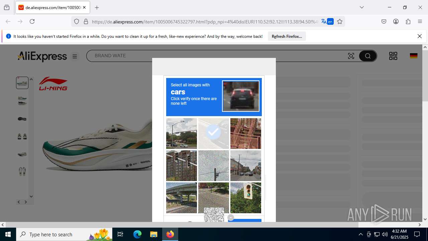
Task: Expand the list all tabs chevron
Action: [x=361, y=7]
